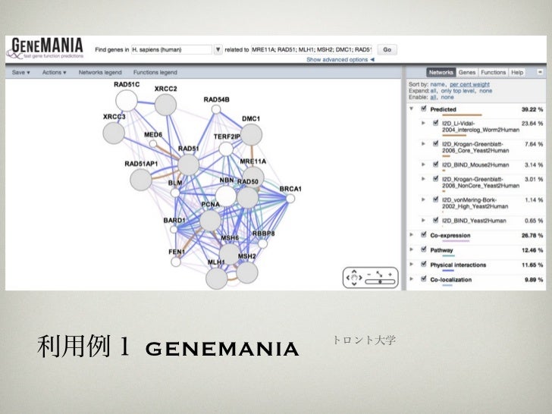The image size is (552, 414).
Task: Collapse the Predicted group triangle
Action: point(411,108)
